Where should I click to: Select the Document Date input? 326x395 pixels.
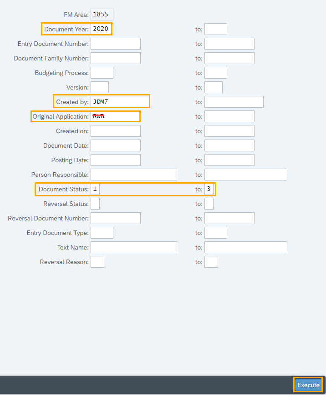point(115,145)
